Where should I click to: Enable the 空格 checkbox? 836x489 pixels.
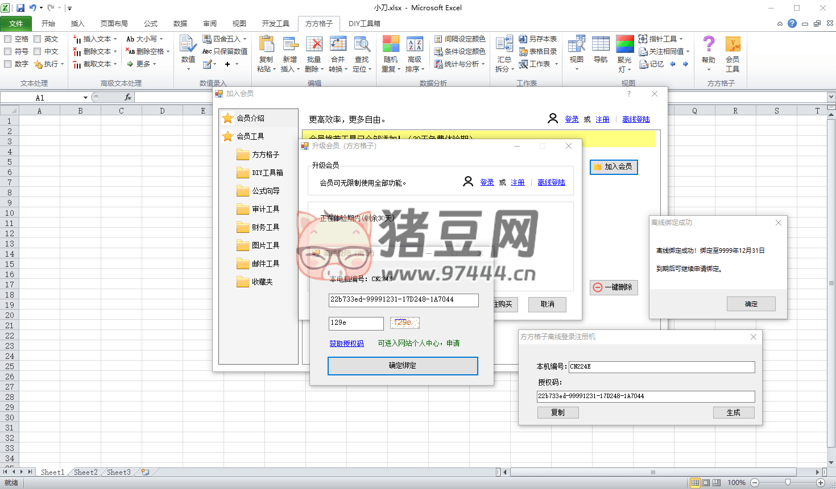(13, 39)
